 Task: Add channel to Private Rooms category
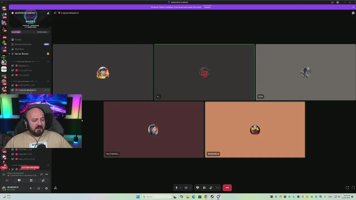(48, 61)
